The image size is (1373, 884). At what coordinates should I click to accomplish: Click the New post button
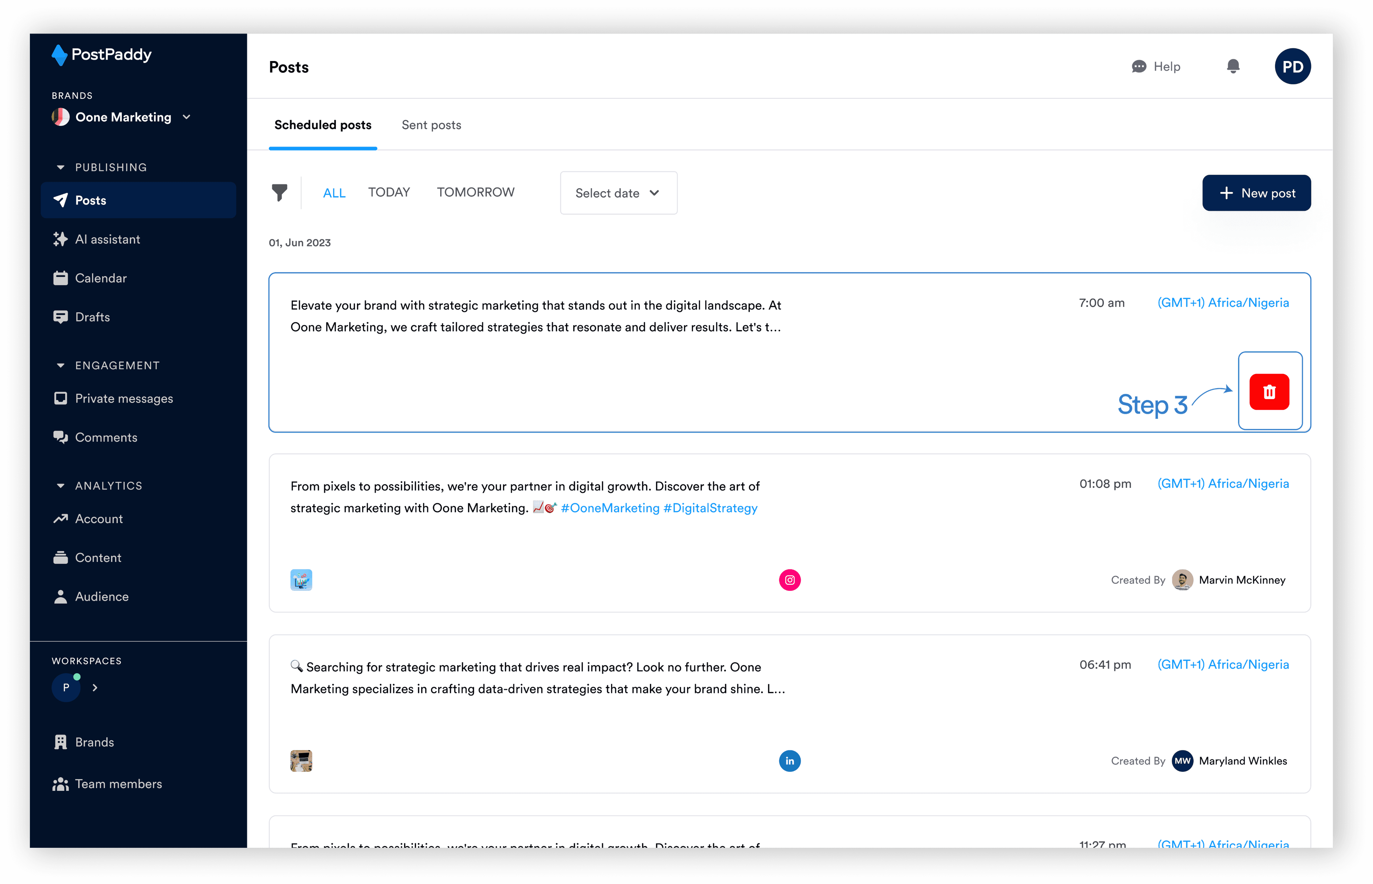pos(1256,193)
